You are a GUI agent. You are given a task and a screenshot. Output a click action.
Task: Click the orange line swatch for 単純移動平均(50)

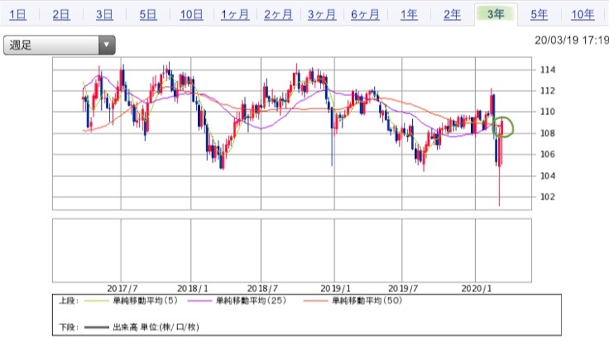(x=315, y=301)
